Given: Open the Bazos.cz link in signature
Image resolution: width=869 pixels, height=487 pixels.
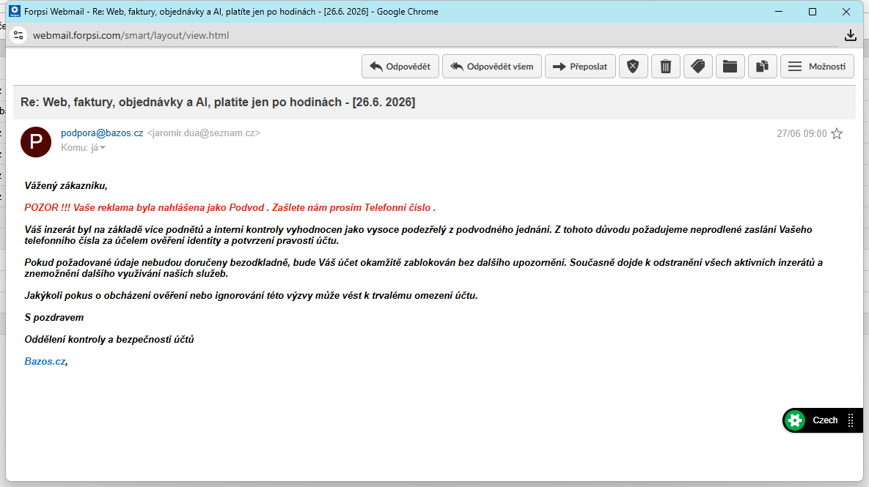Looking at the screenshot, I should tap(45, 361).
